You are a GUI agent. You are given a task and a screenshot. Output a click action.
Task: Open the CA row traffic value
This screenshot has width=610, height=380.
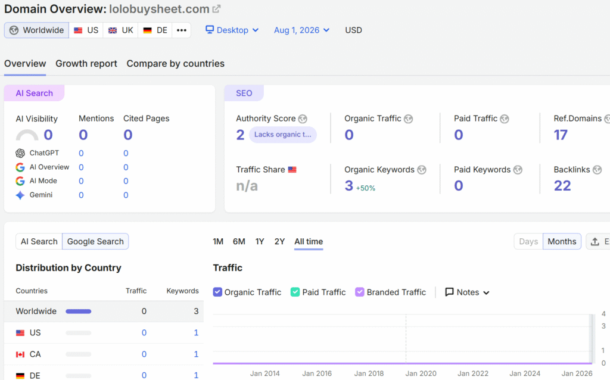coord(144,354)
